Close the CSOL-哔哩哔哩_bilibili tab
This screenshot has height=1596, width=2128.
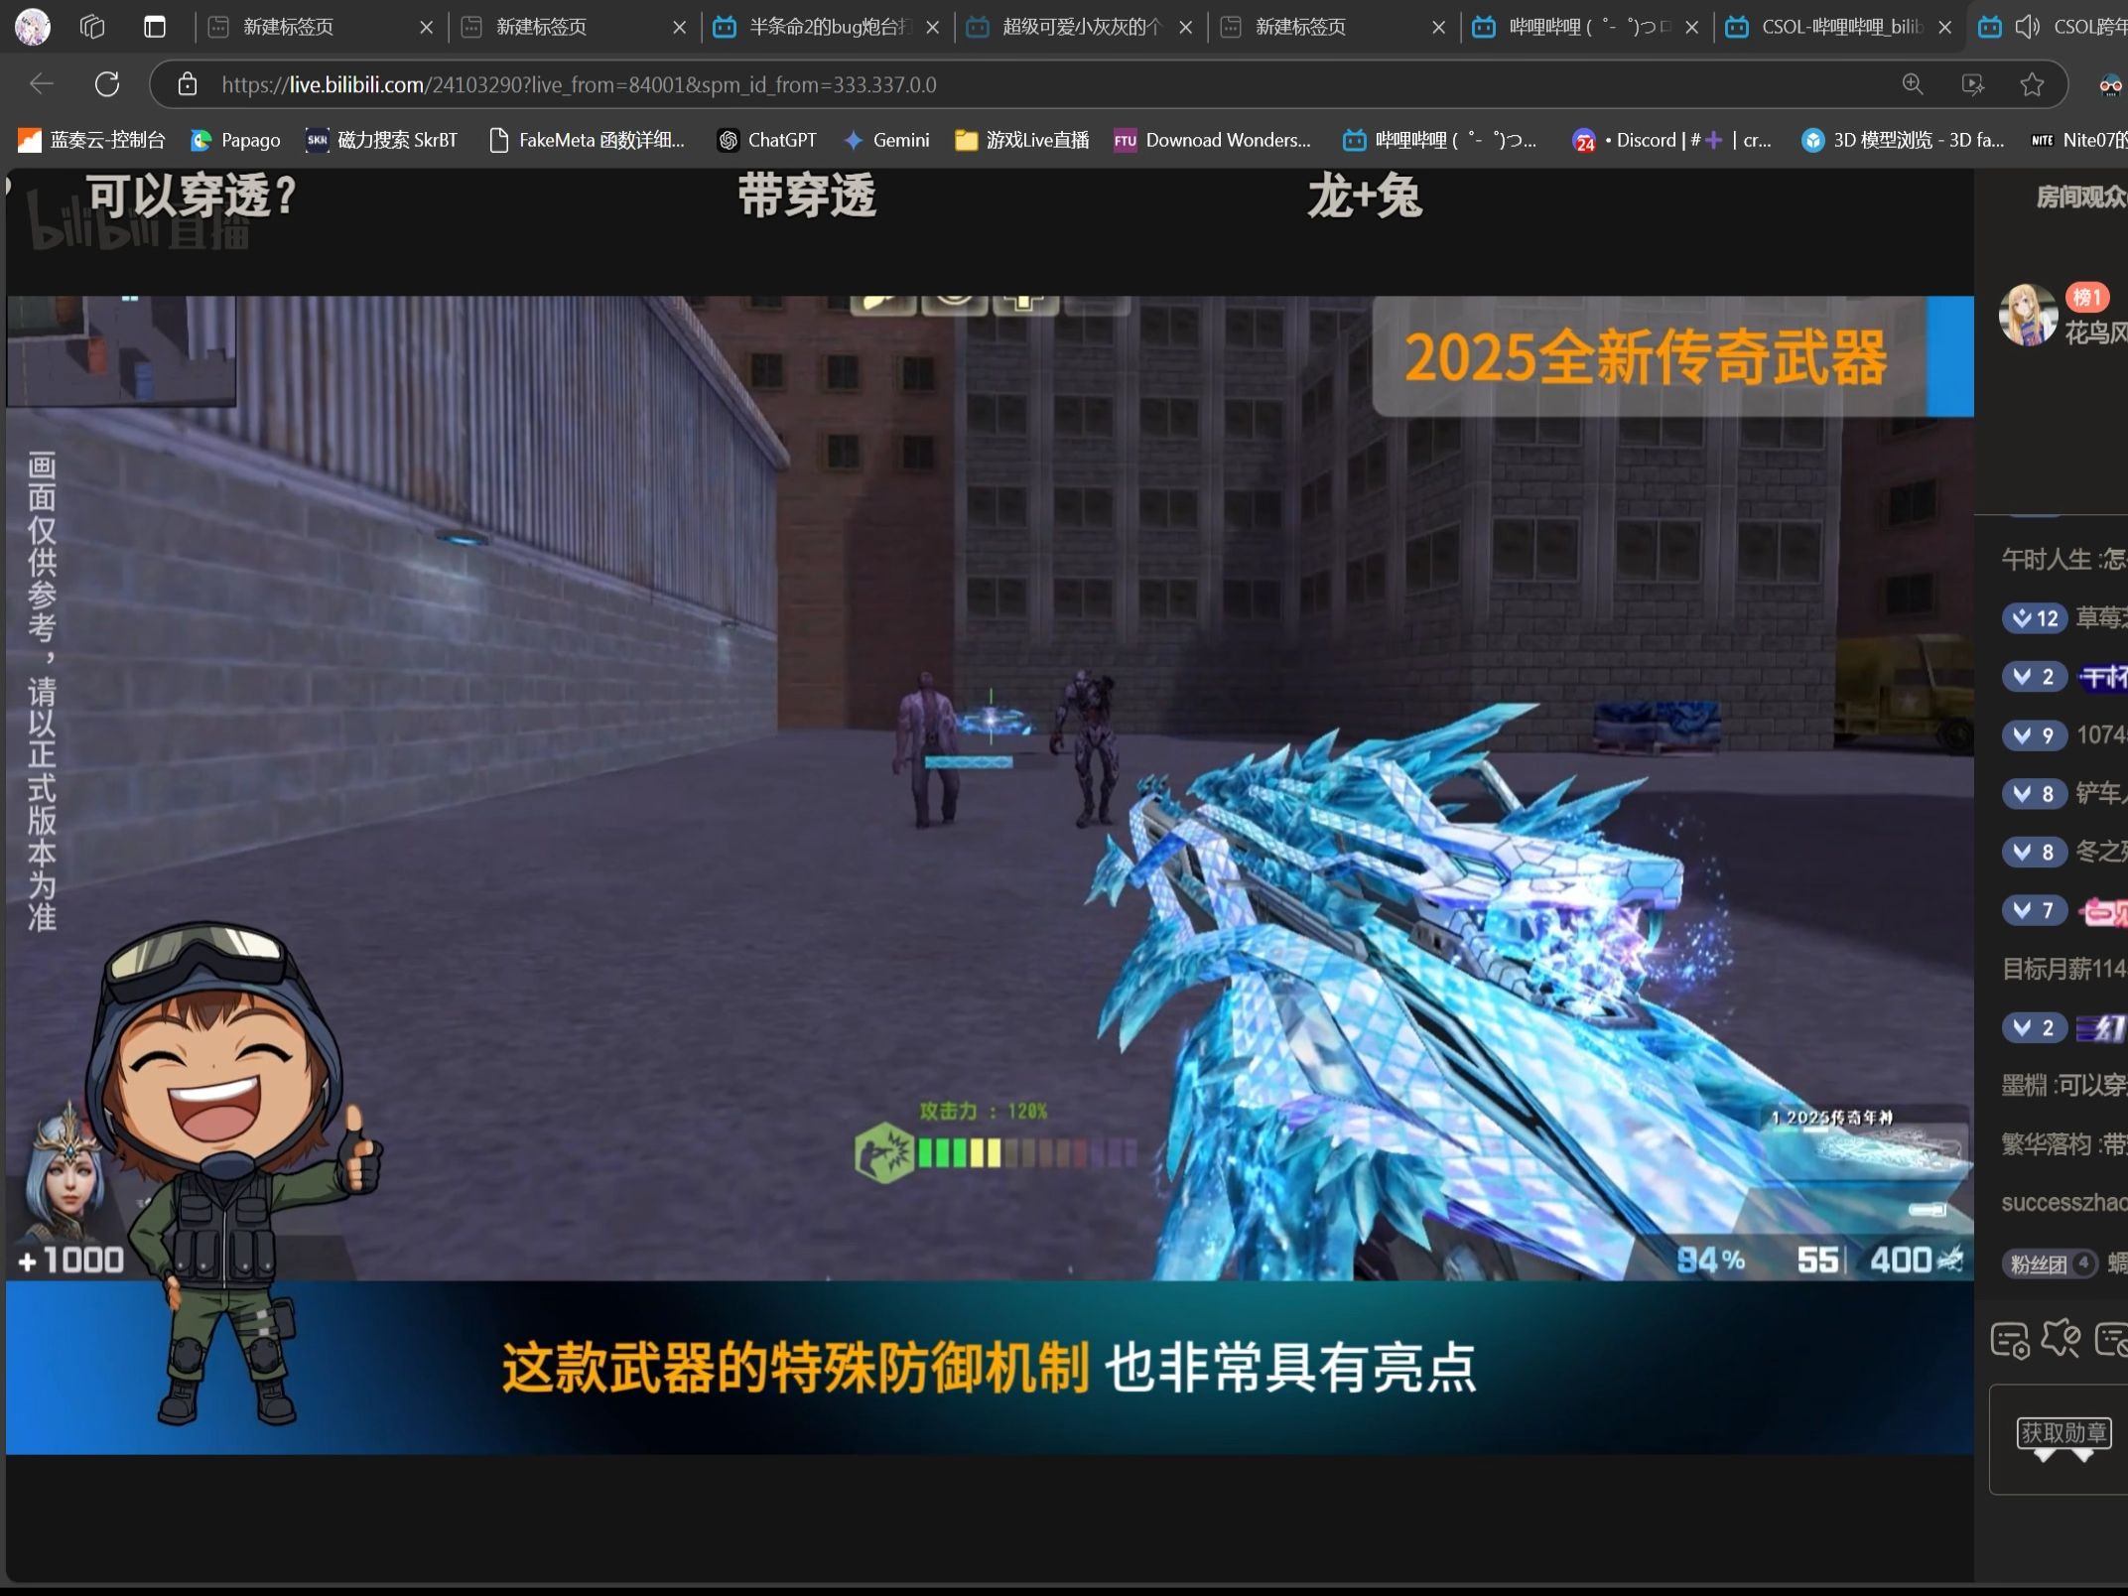pos(1944,28)
